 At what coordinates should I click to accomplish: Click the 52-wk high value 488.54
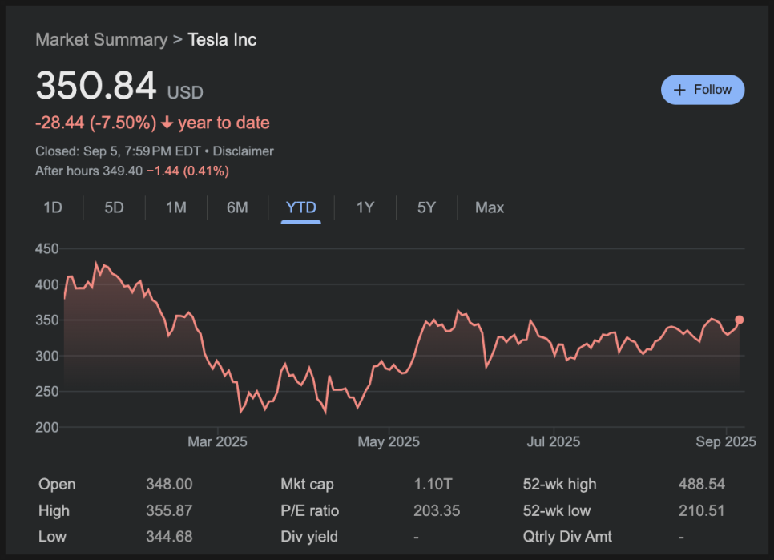point(701,484)
